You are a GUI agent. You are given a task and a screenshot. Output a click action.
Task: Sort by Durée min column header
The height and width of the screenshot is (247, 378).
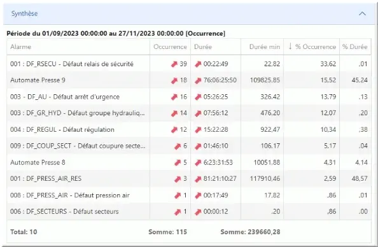265,47
